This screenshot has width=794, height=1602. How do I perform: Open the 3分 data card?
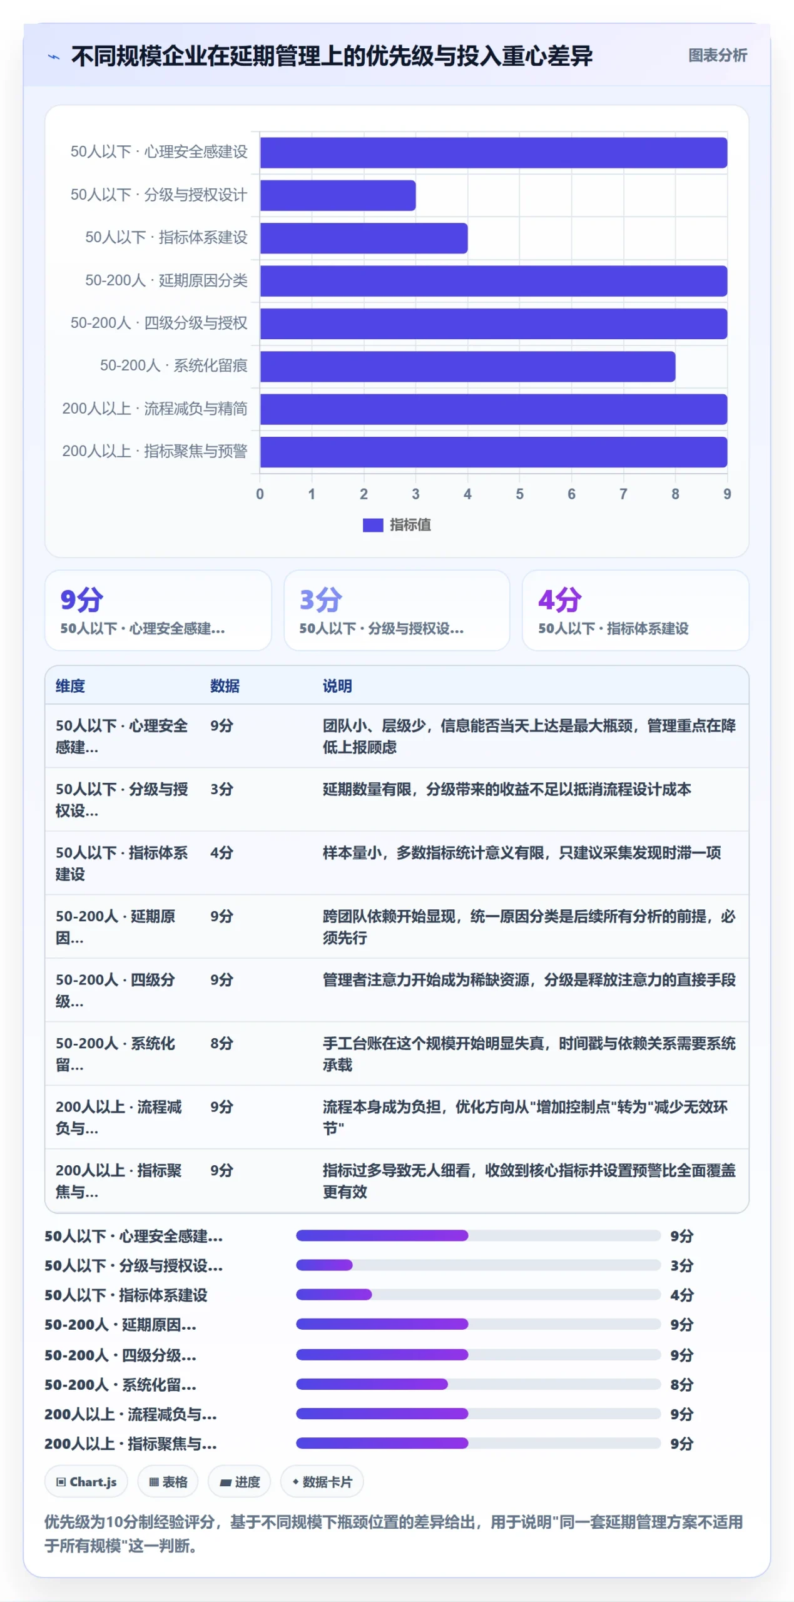click(397, 610)
